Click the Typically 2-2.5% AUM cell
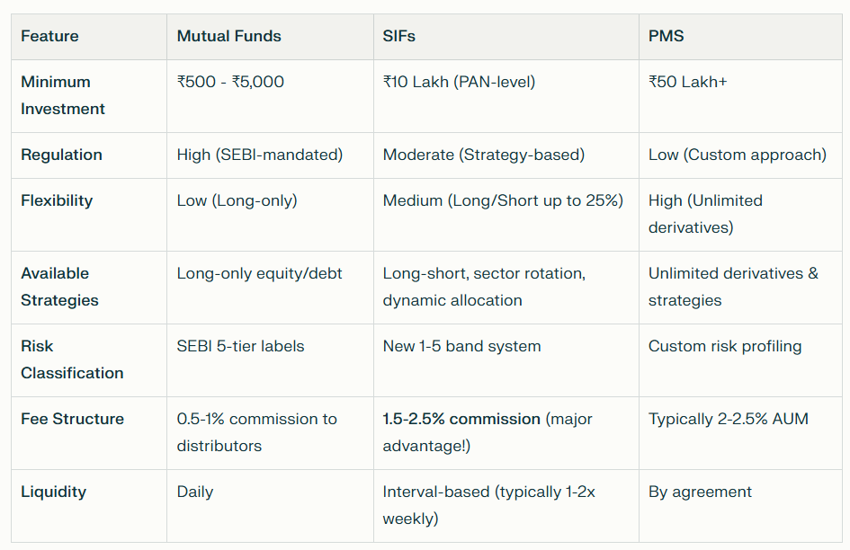Viewport: 850px width, 550px height. (x=728, y=419)
